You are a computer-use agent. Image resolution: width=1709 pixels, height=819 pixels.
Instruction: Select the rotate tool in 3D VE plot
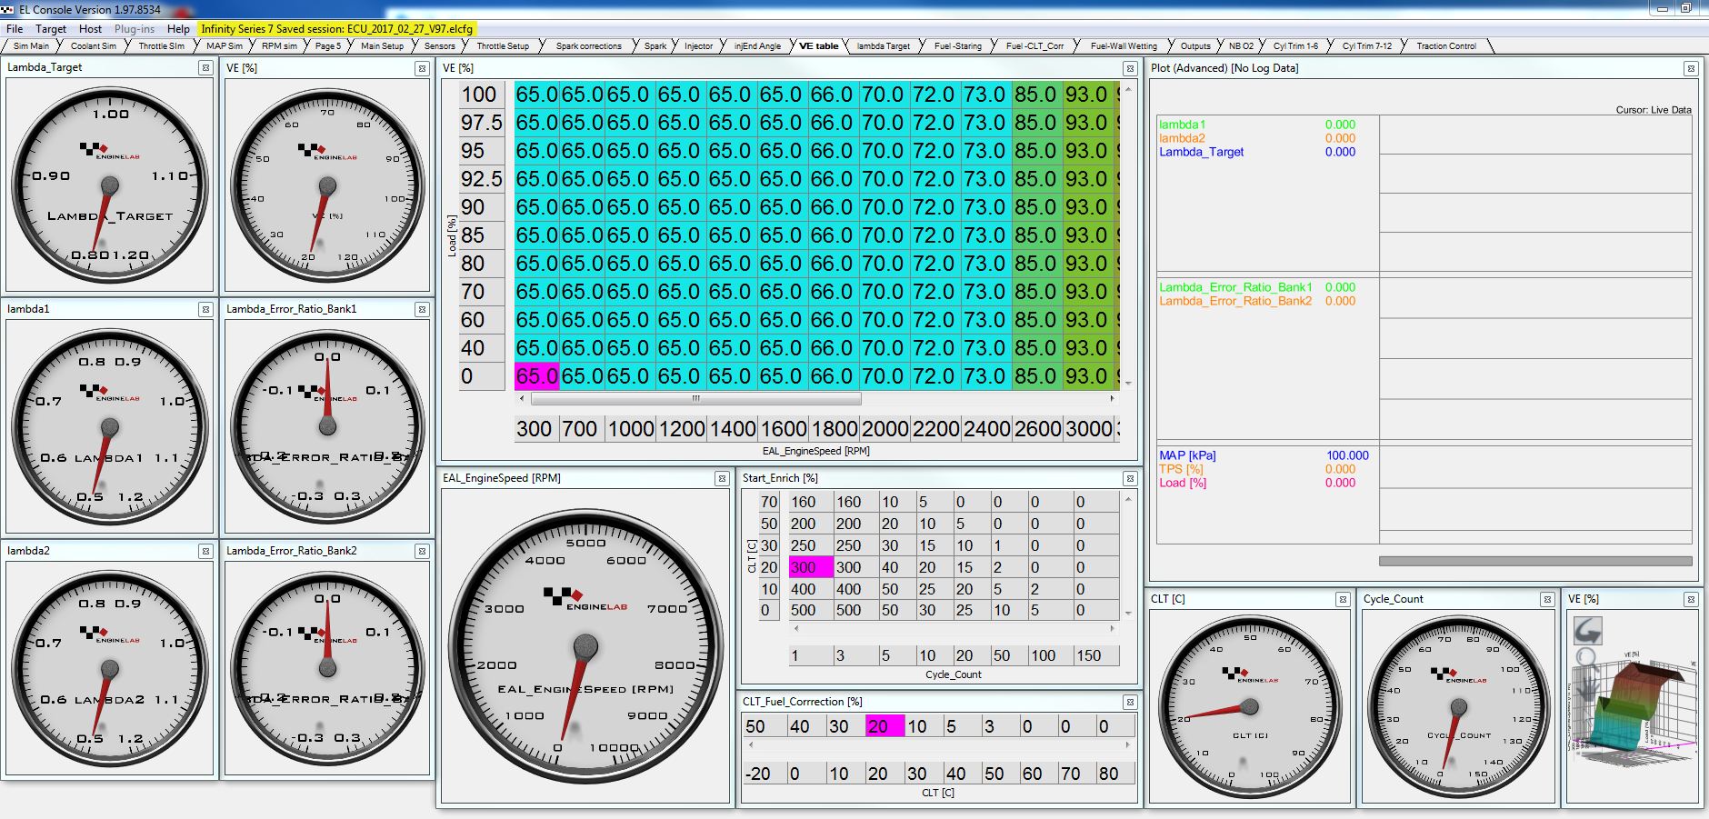click(1587, 630)
